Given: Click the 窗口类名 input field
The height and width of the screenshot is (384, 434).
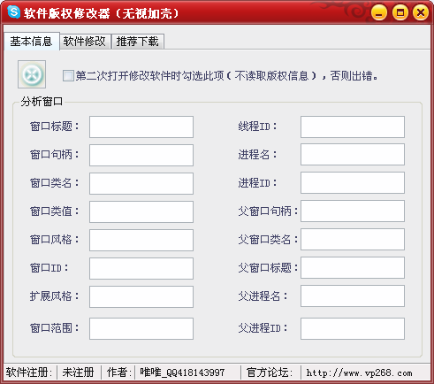Looking at the screenshot, I should 141,183.
